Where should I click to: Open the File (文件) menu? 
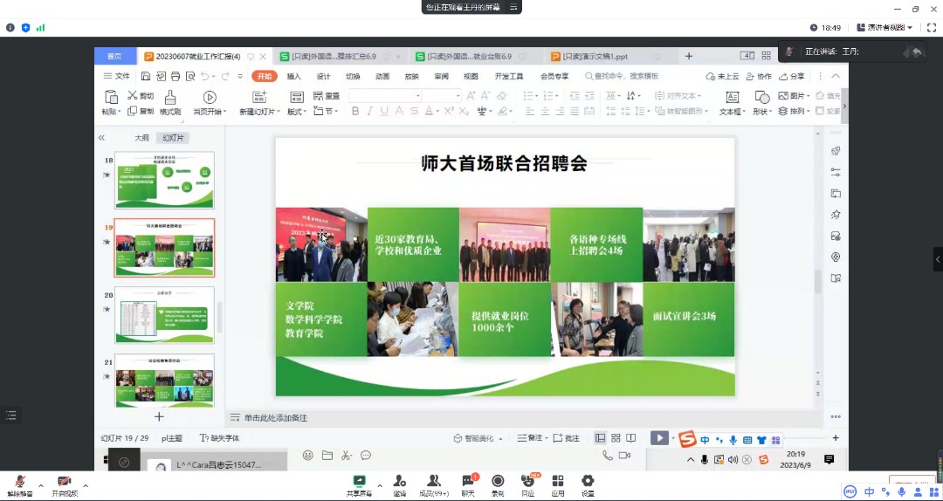point(117,77)
